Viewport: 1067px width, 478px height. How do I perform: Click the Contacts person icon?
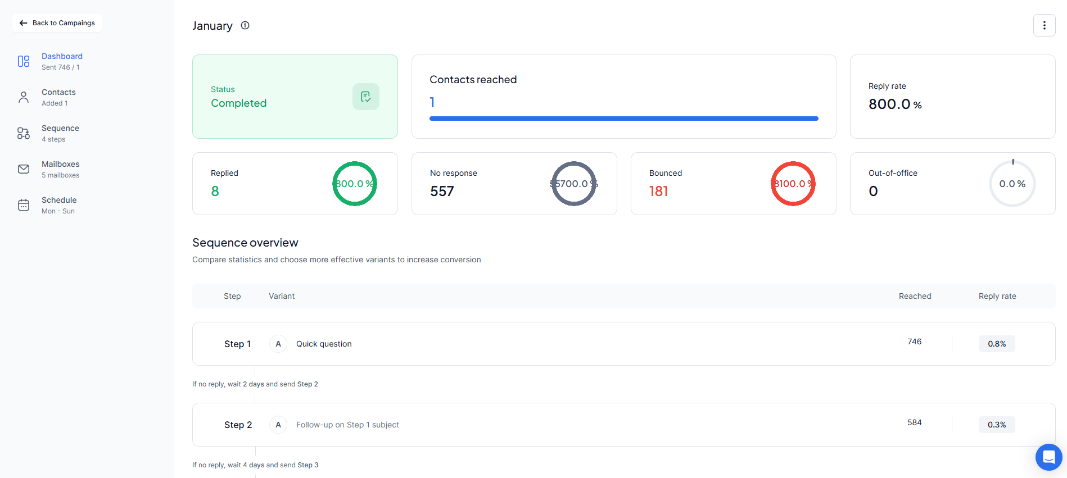tap(24, 97)
